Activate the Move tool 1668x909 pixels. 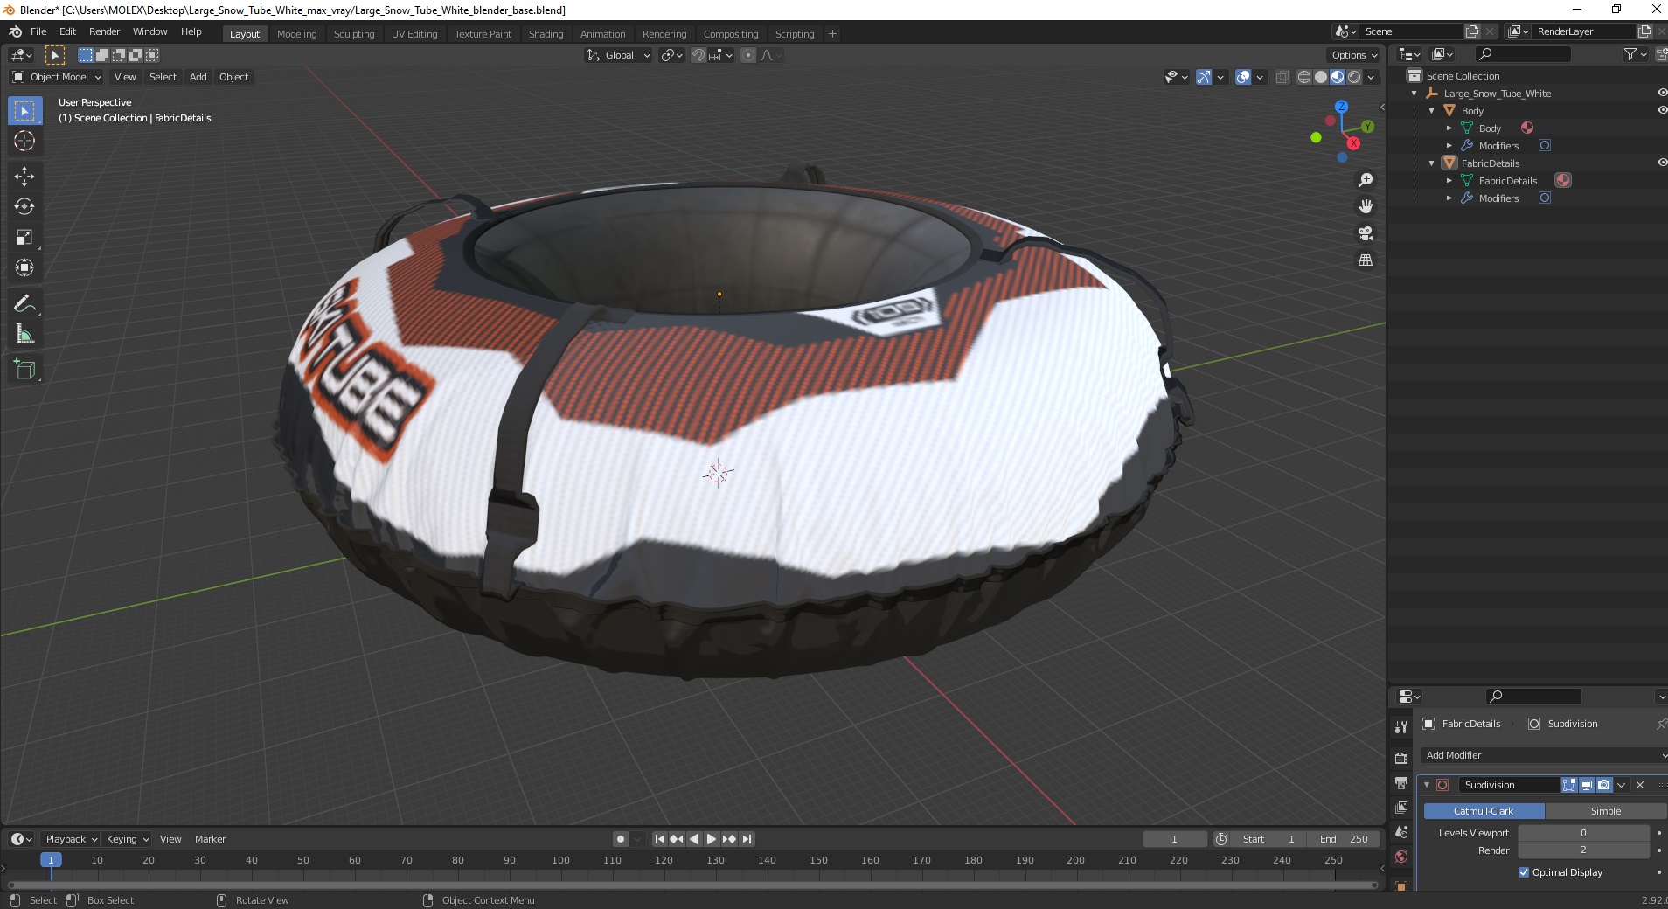point(24,176)
